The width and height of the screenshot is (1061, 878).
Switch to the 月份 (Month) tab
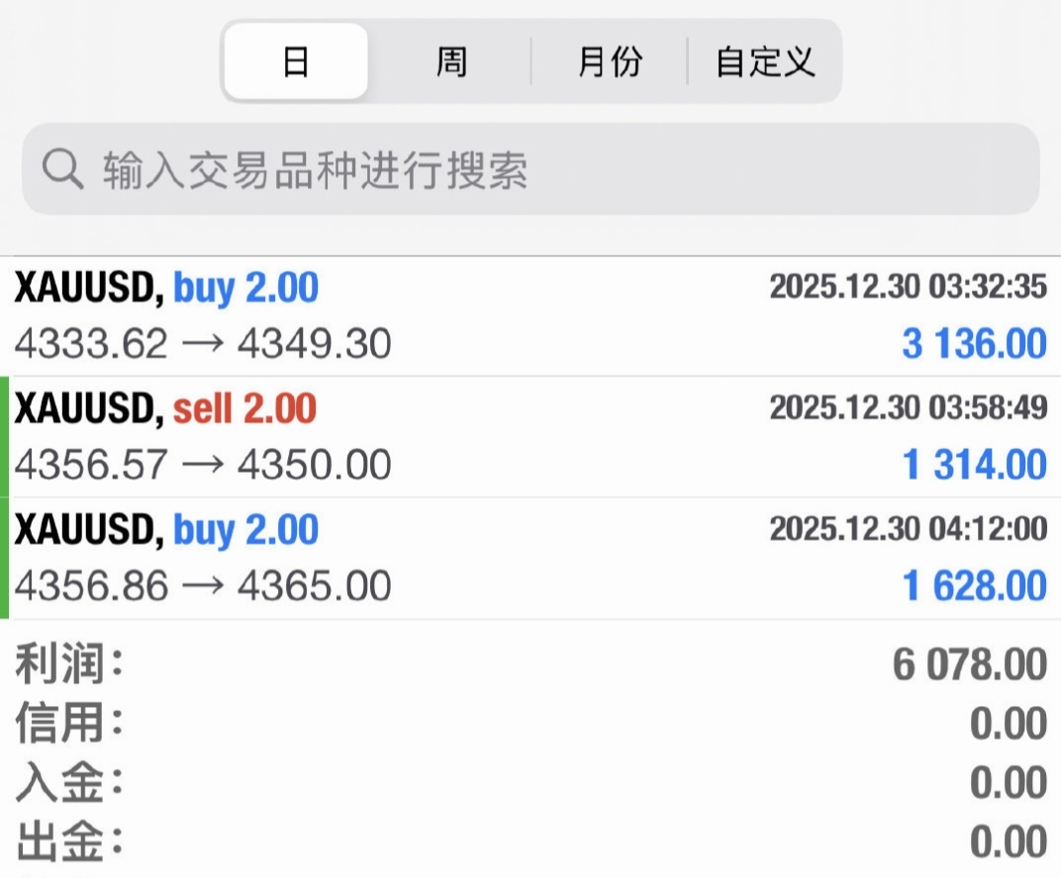pos(609,62)
